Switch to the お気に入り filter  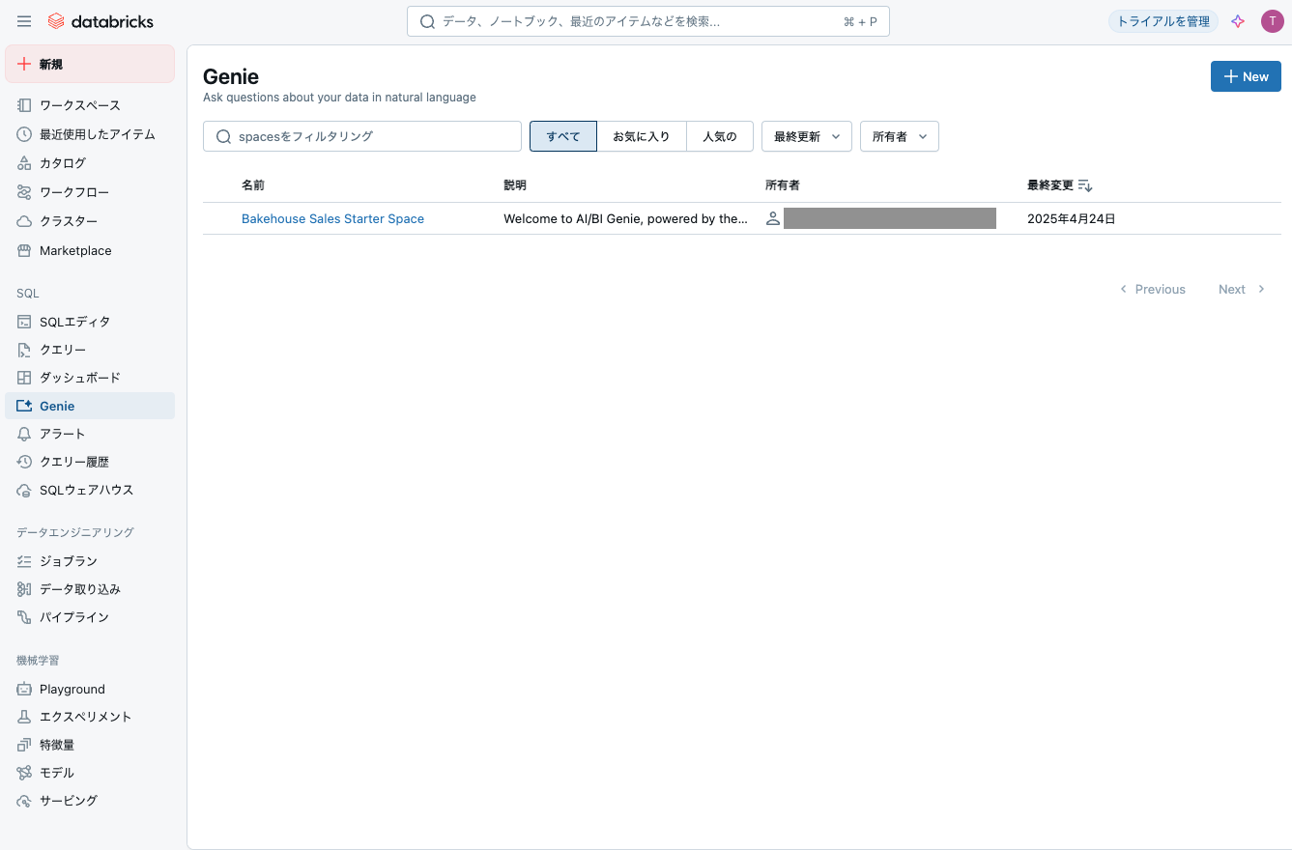pyautogui.click(x=641, y=136)
